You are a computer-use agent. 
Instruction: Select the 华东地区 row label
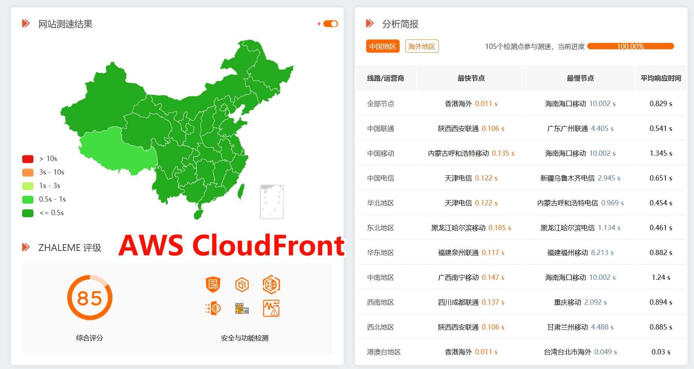(x=381, y=252)
